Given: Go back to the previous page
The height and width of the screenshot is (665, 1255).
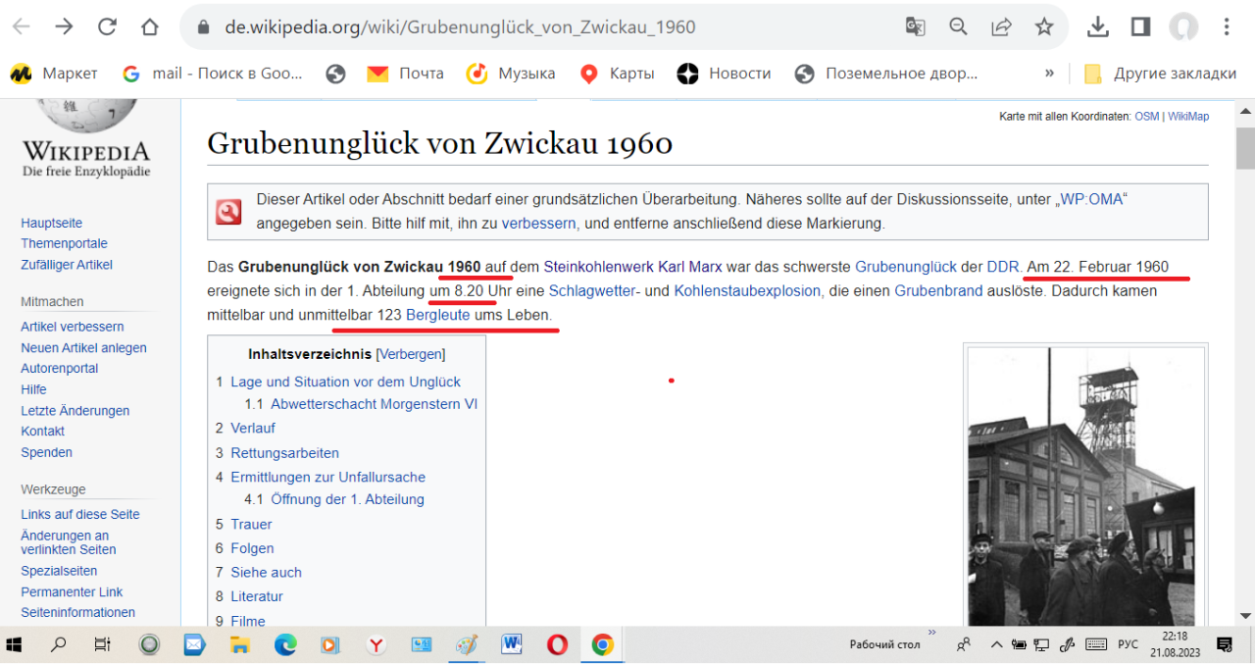Looking at the screenshot, I should click(x=22, y=26).
